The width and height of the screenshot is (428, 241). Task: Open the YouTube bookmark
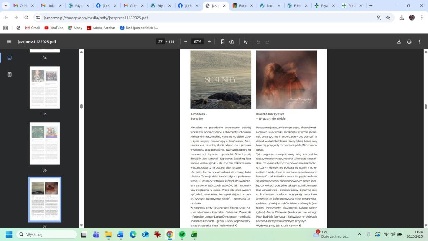(x=53, y=28)
